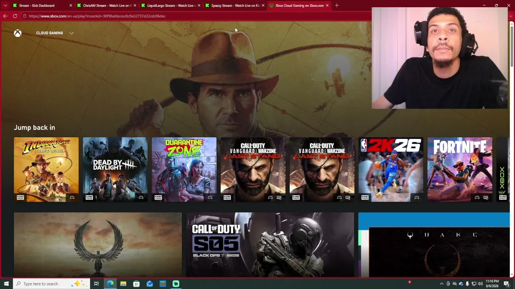Close the Xbox Cloud Gaming tab
515x289 pixels.
click(327, 6)
